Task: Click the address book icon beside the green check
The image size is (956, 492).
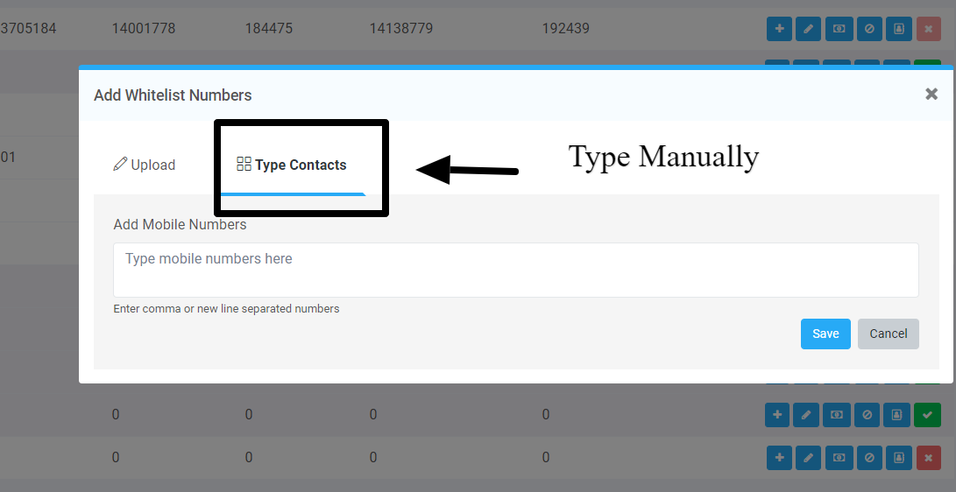Action: click(x=897, y=414)
